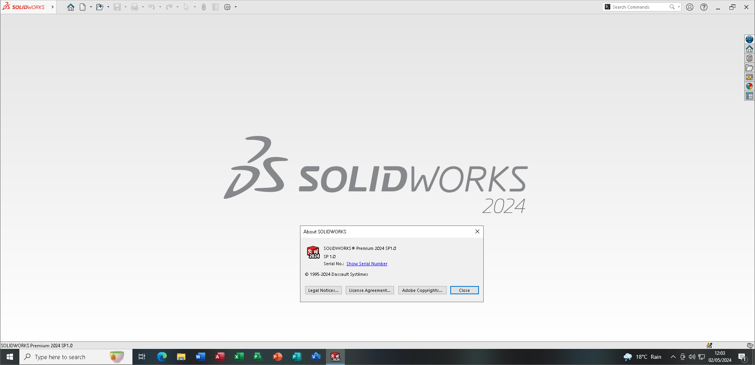Click the Close button in About dialog
Viewport: 755px width, 365px height.
464,290
